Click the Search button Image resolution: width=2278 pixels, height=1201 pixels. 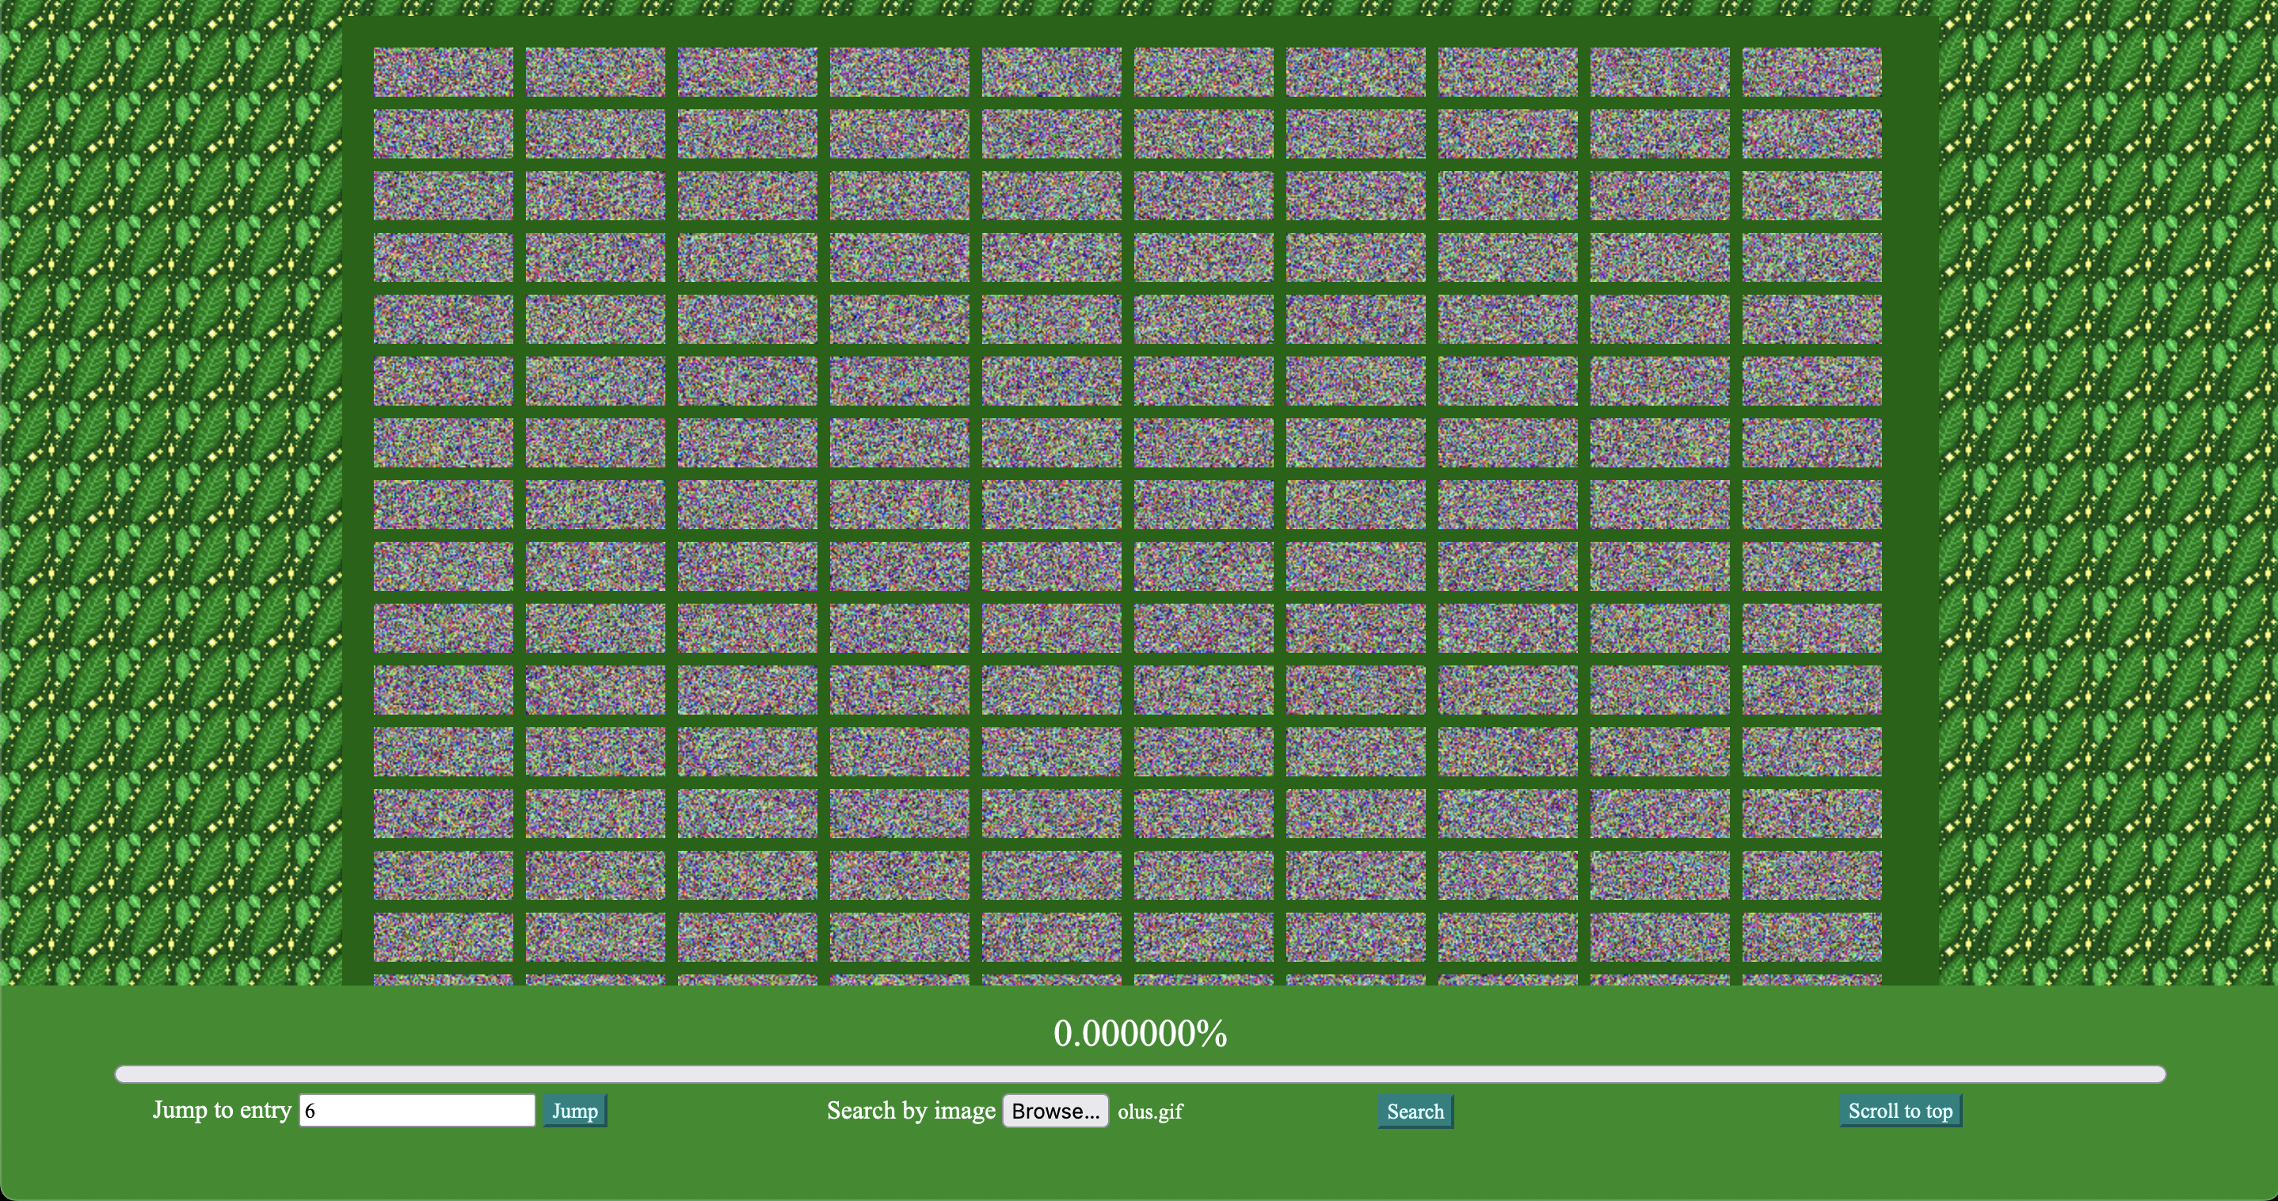coord(1415,1111)
